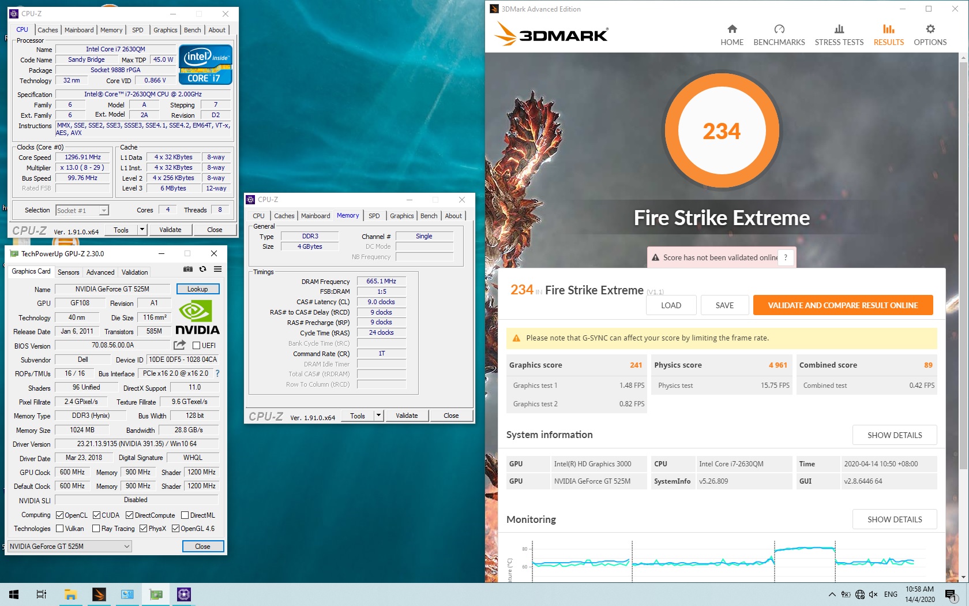
Task: Click VALIDATE AND COMPARE RESULT ONLINE
Action: coord(843,305)
